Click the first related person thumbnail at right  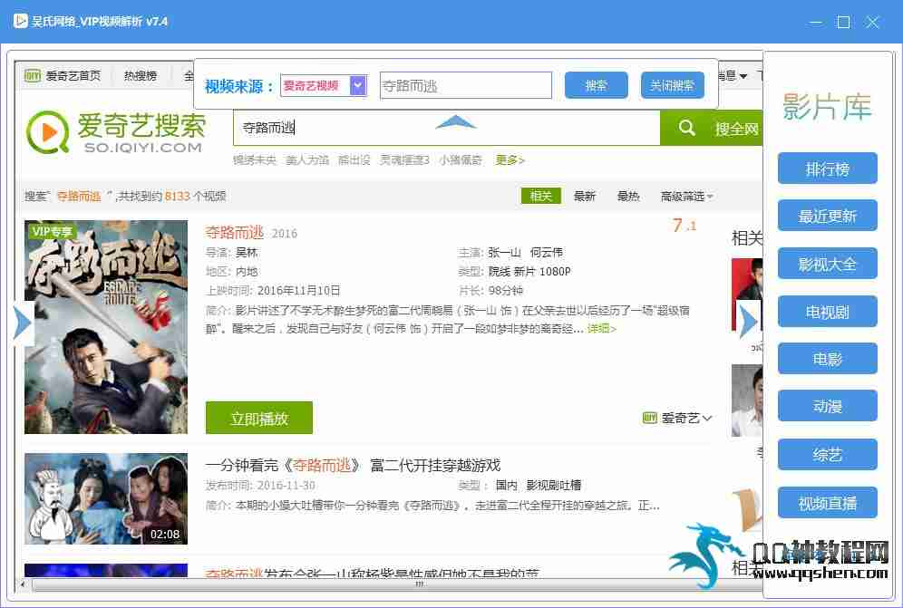click(x=746, y=294)
